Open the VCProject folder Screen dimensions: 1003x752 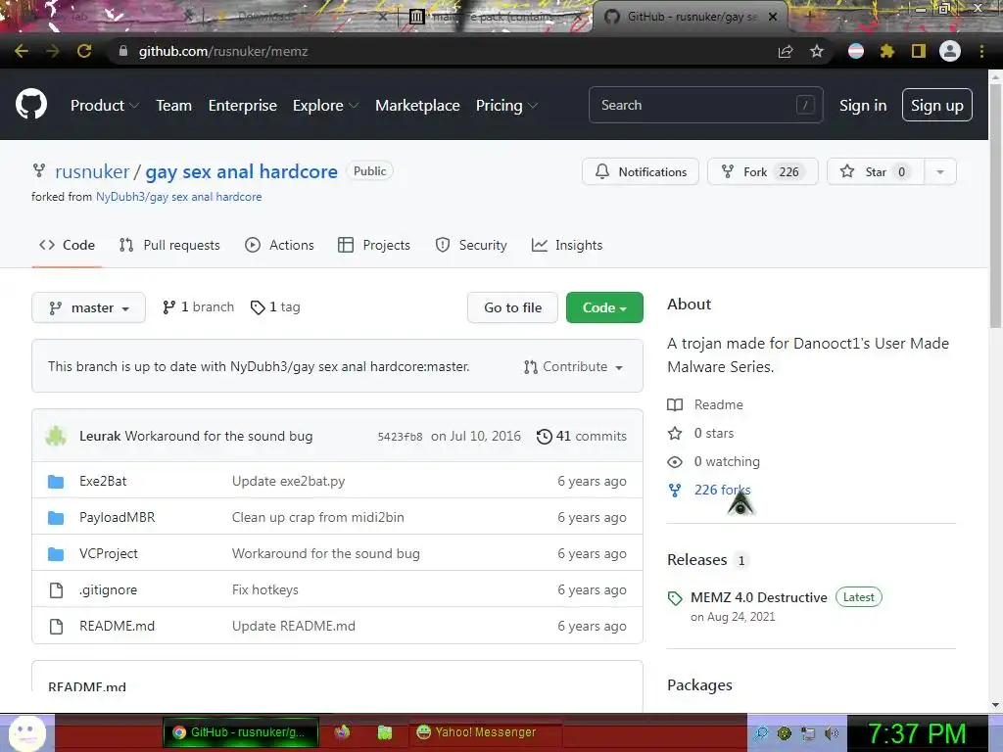click(x=109, y=554)
